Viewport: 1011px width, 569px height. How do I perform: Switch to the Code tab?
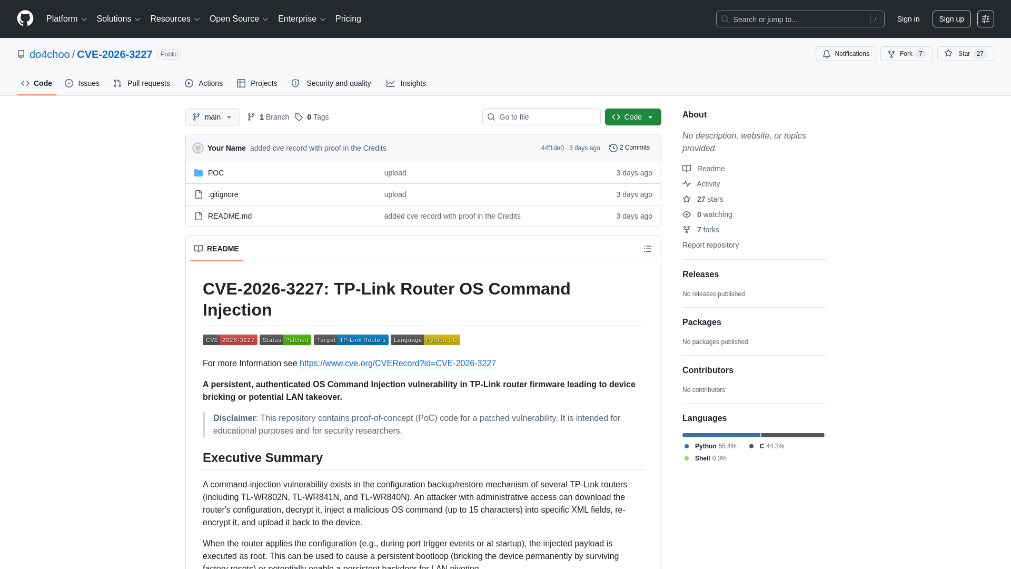tap(37, 83)
